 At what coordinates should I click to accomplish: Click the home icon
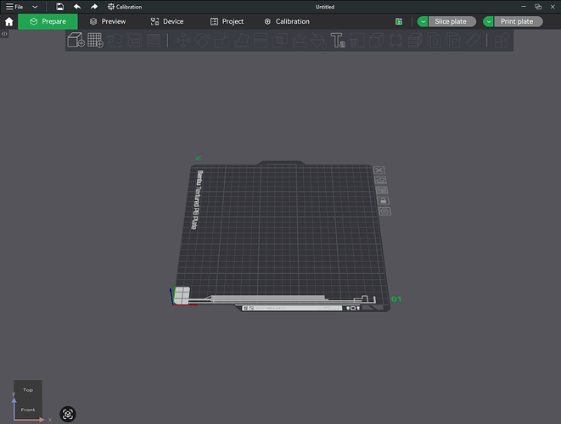(9, 21)
